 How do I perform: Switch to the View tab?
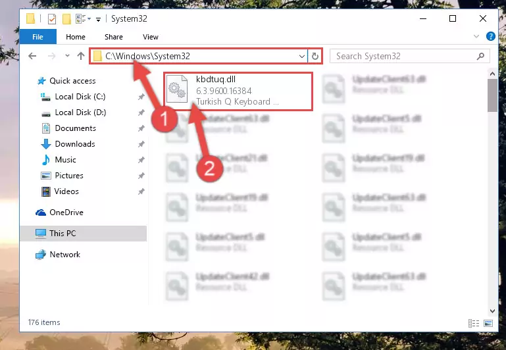tap(151, 37)
